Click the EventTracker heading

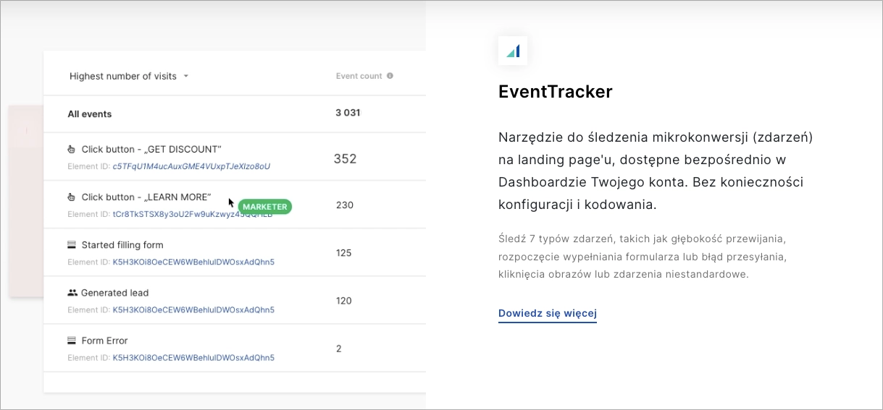(555, 92)
